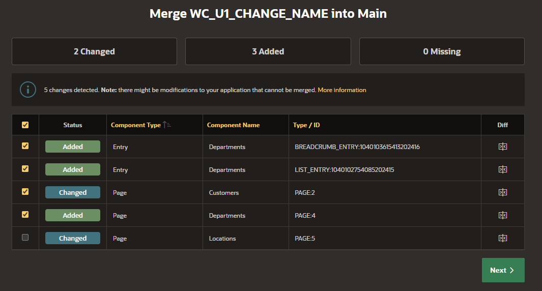Click the info circle icon in notice
This screenshot has width=542, height=291.
pos(28,90)
